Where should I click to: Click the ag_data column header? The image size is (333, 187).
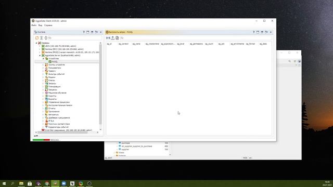coord(263,44)
